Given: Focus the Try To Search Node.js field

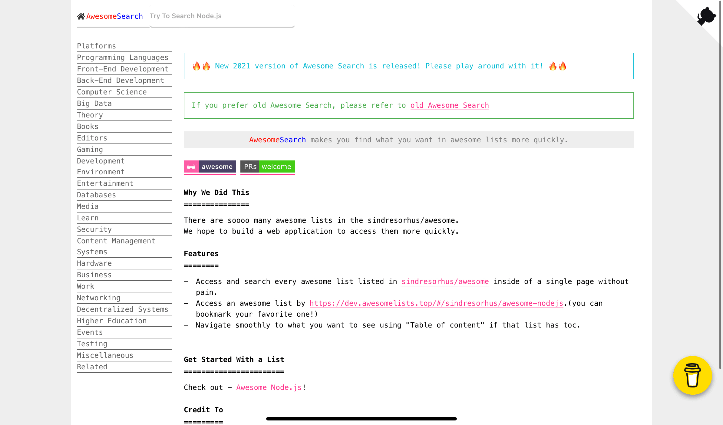Looking at the screenshot, I should 222,16.
